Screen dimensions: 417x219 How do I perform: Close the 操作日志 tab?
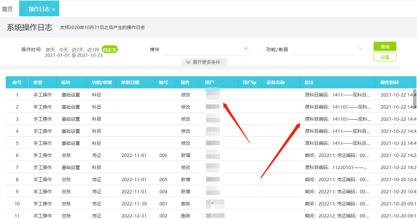click(x=54, y=9)
